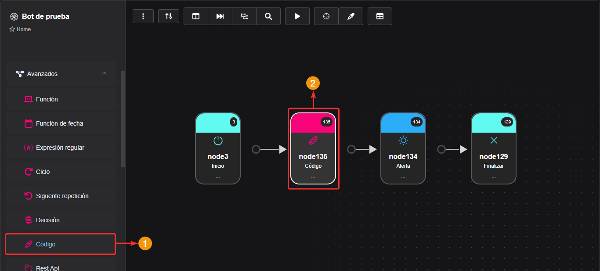The width and height of the screenshot is (600, 271).
Task: Click the regex icon beside Expresión regular
Action: click(29, 148)
